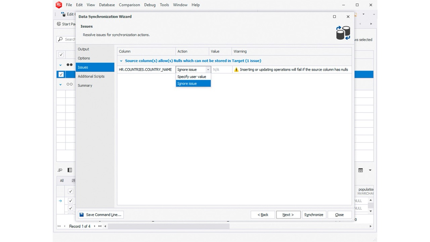430x242 pixels.
Task: Click the grid view icon near the right edge
Action: [360, 170]
